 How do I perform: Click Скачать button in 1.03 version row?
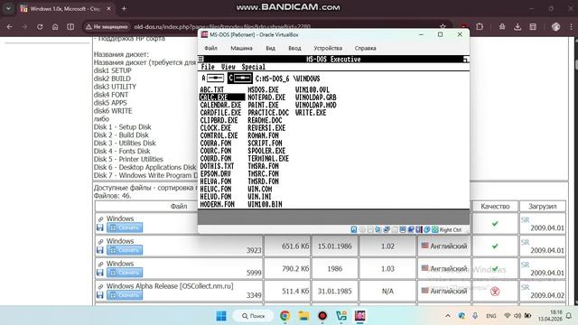[125, 273]
